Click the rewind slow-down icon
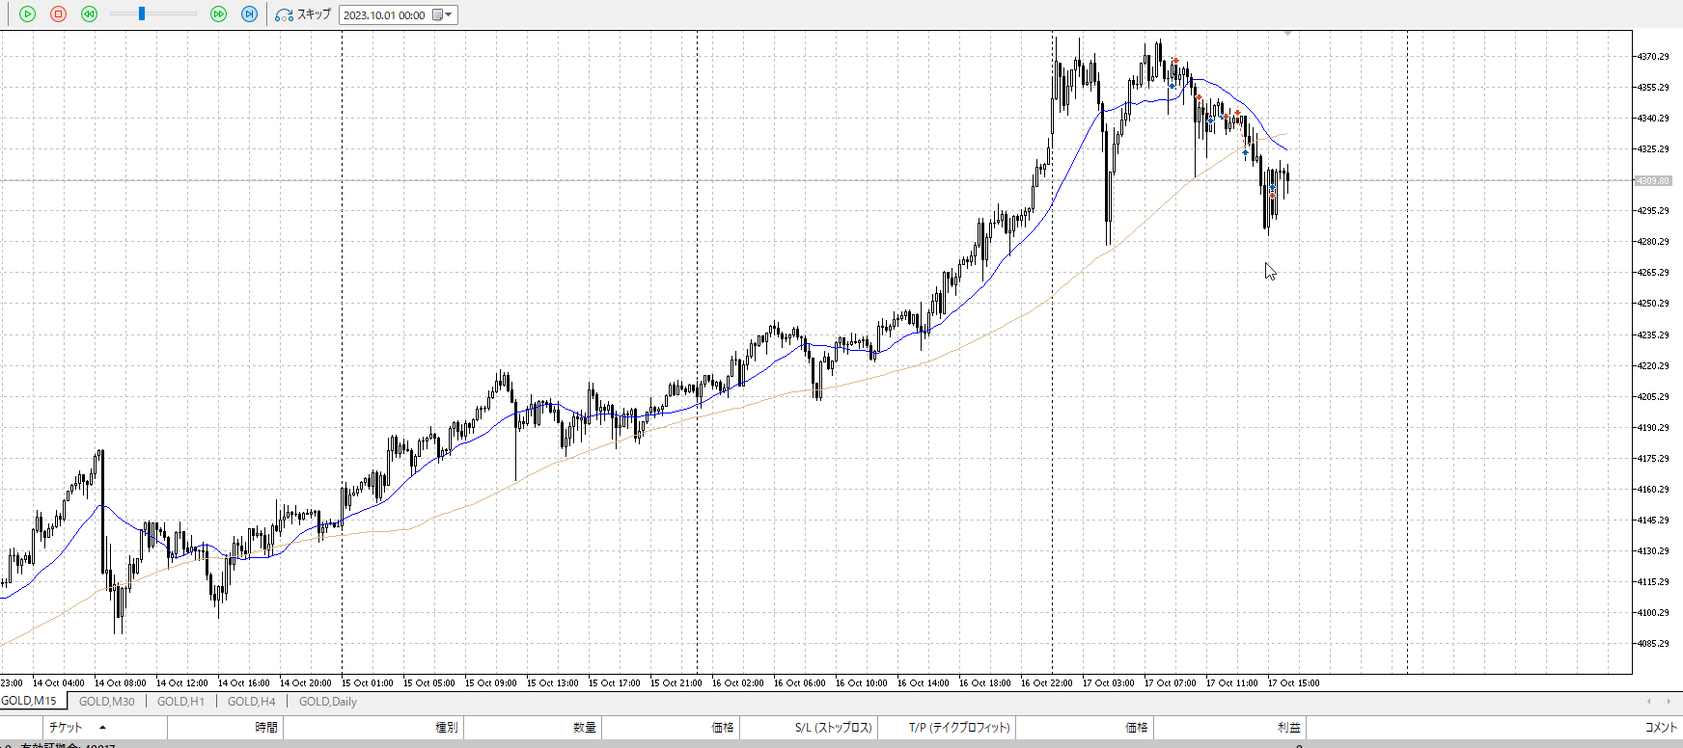 [89, 14]
